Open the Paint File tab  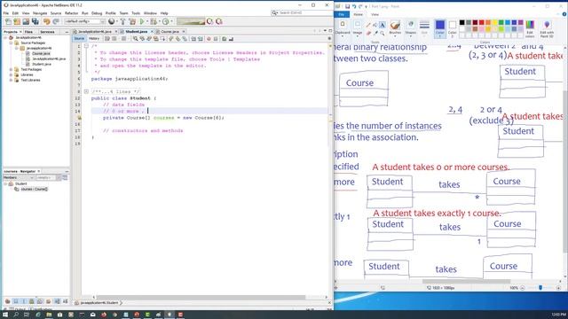coord(342,14)
